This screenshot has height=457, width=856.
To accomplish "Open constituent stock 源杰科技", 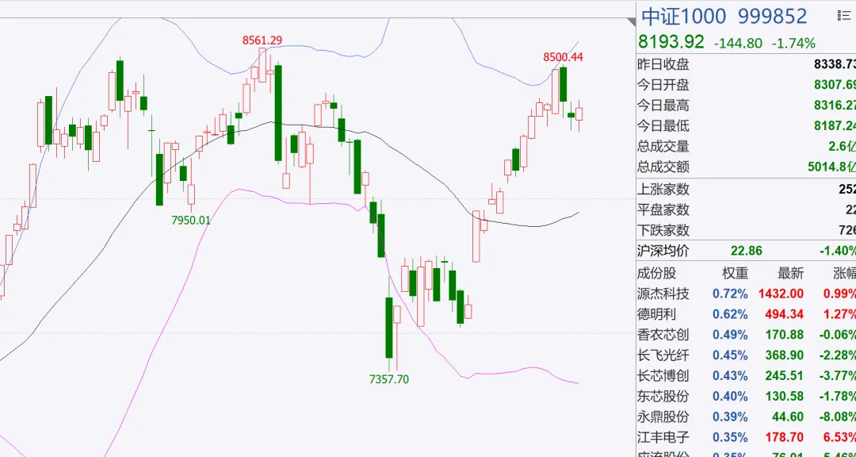I will 747,294.
